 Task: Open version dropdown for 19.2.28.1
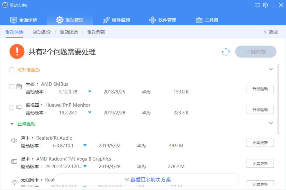tap(90, 112)
